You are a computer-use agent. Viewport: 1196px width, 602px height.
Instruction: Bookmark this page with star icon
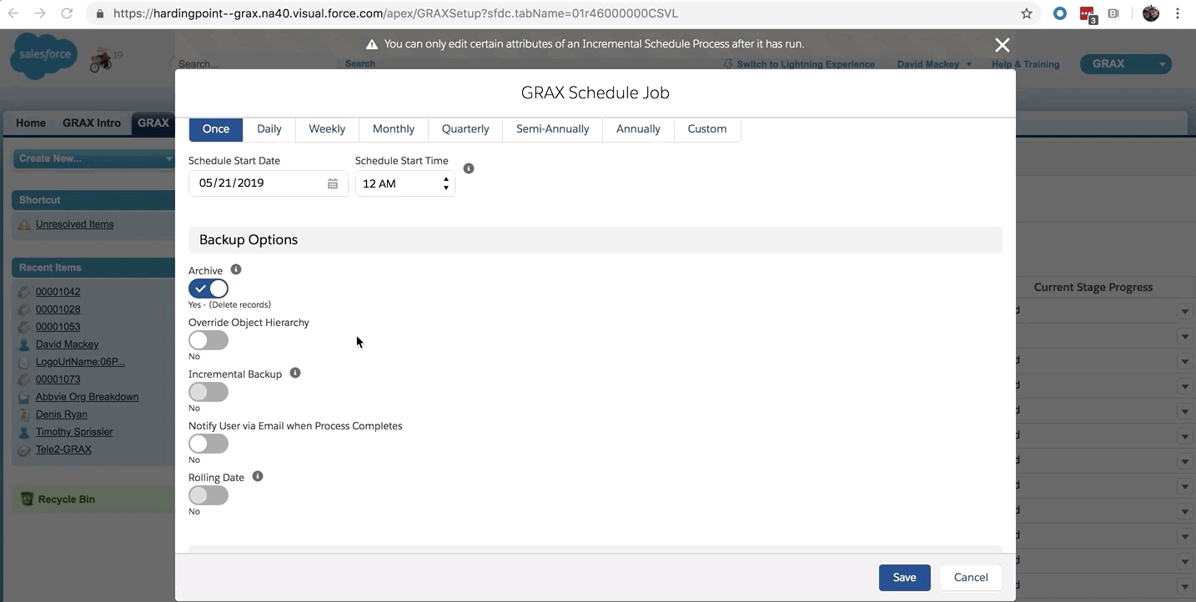coord(1027,13)
